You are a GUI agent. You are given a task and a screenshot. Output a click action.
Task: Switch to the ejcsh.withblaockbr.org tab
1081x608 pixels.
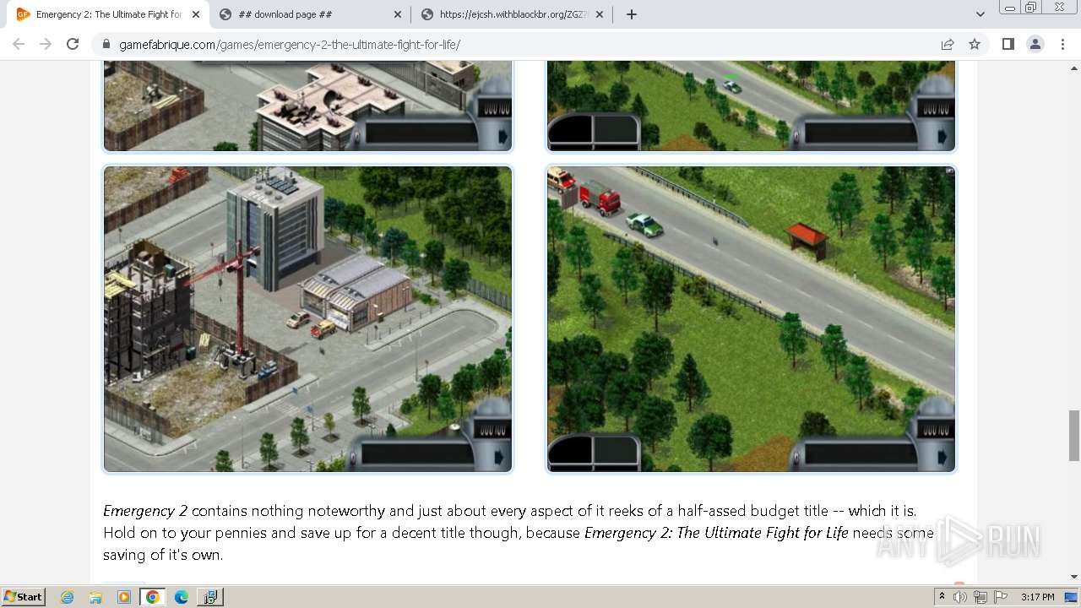[x=512, y=14]
